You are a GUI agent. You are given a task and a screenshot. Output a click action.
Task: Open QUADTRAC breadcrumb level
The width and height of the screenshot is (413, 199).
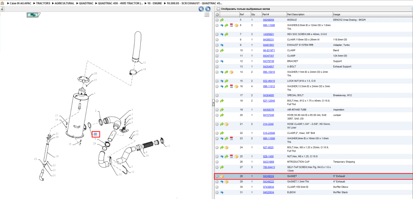pos(86,3)
